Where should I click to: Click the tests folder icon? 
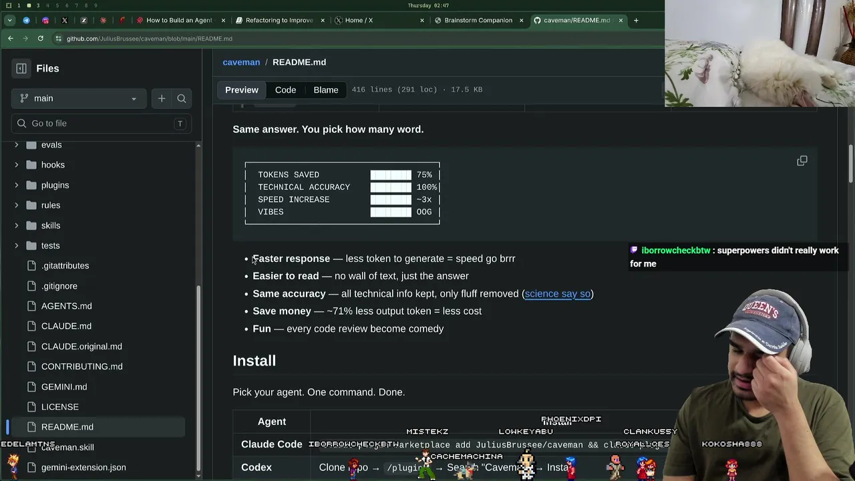[31, 245]
